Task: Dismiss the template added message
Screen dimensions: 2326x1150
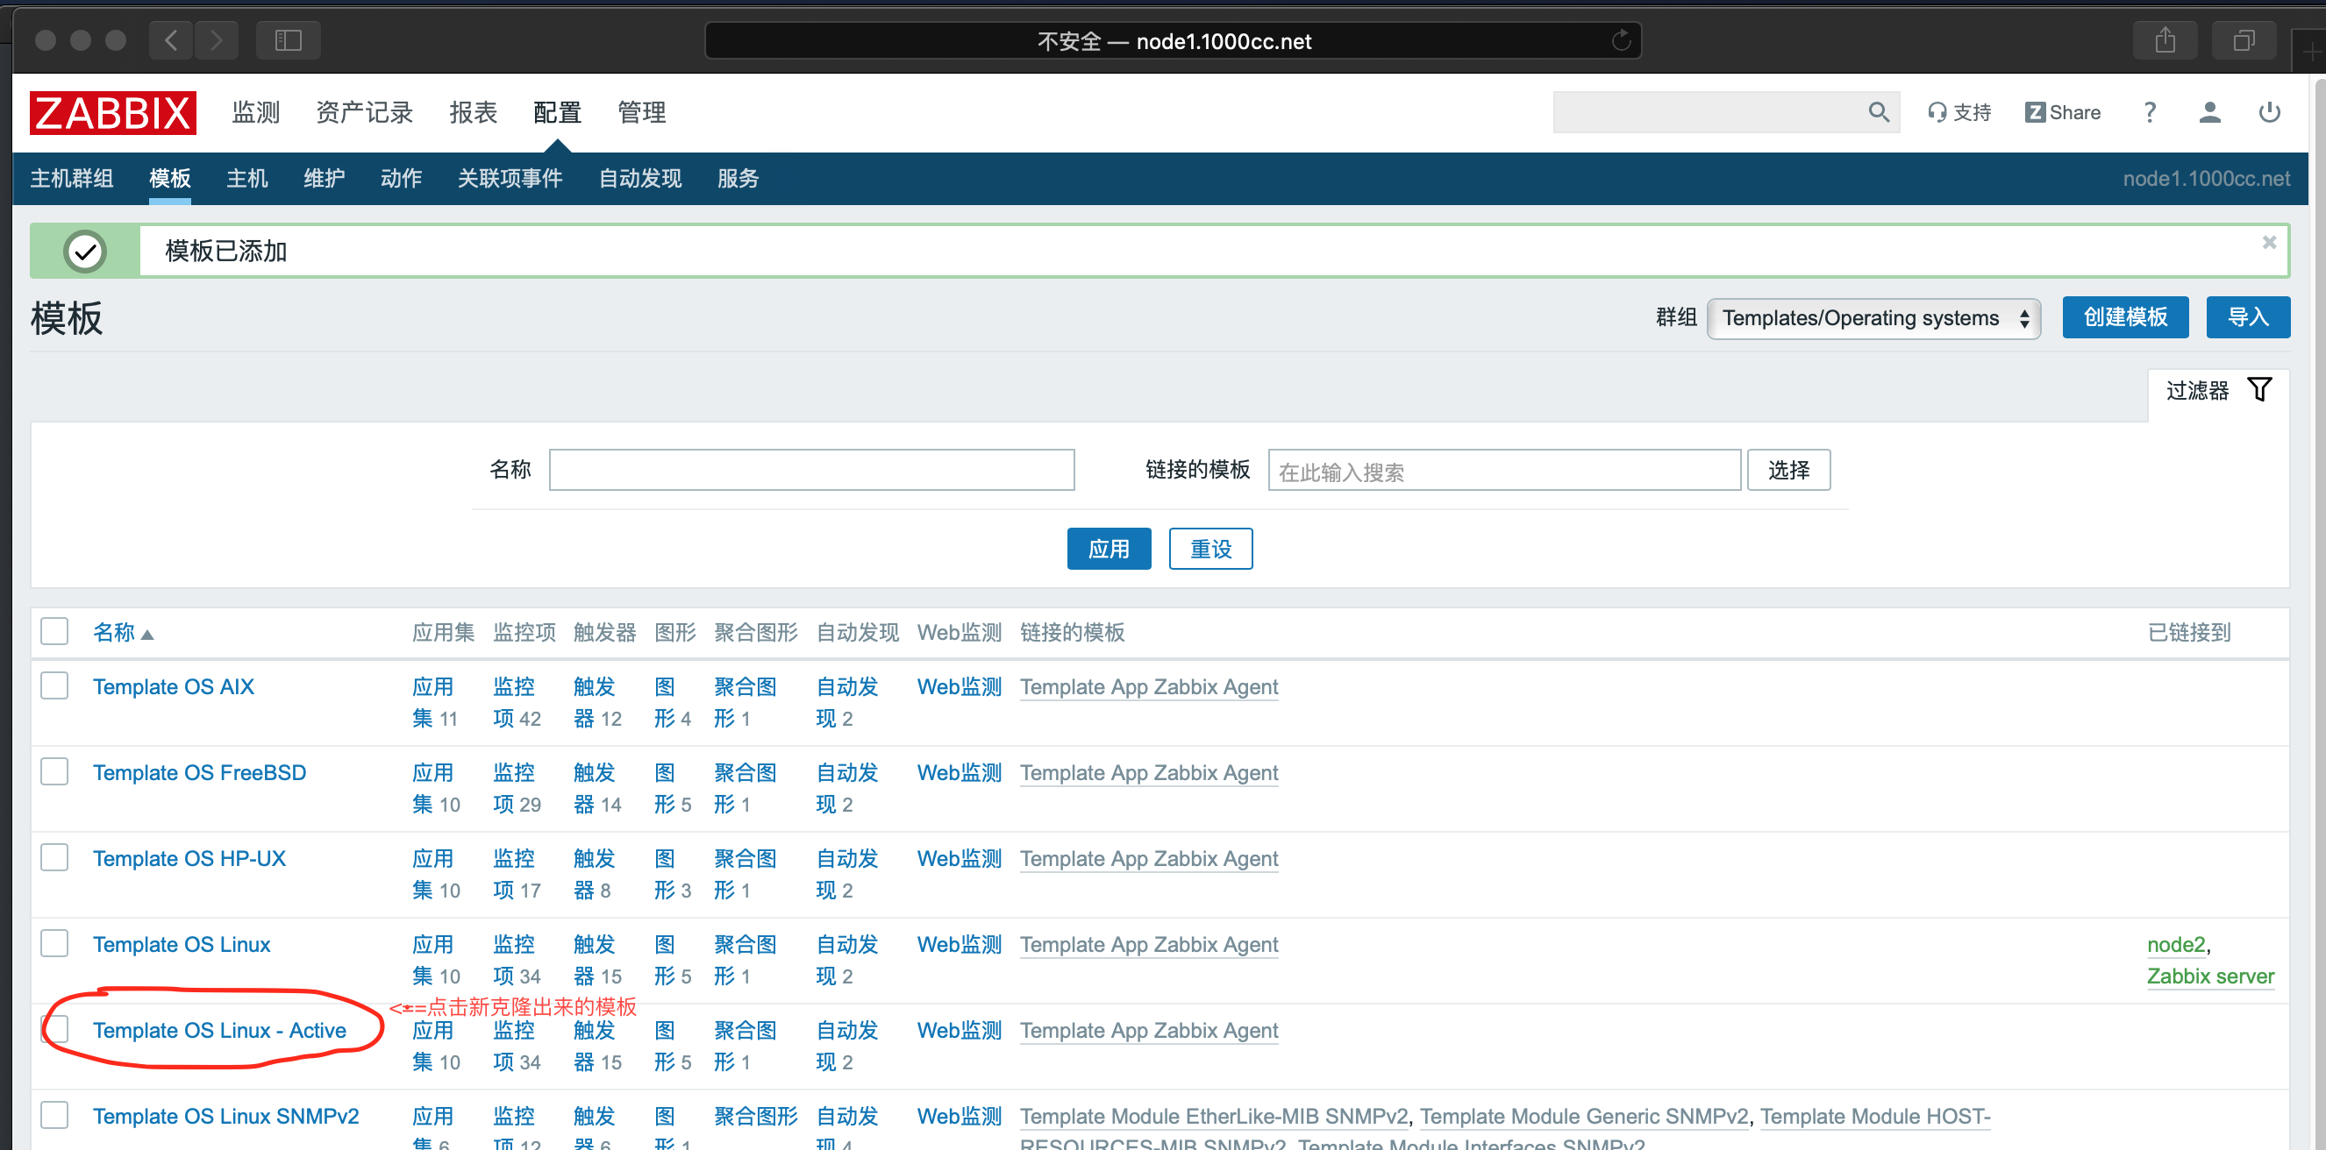Action: pos(2268,242)
